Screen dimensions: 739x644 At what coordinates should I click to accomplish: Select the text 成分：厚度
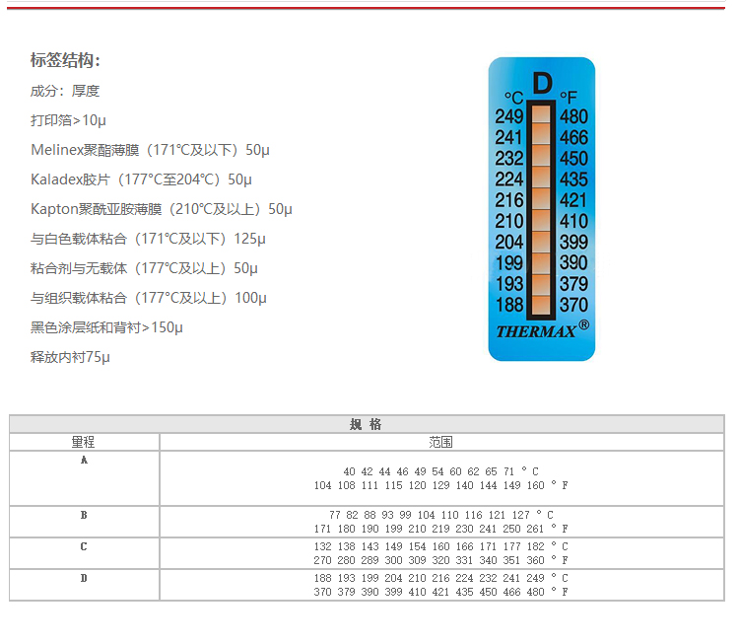[x=65, y=91]
